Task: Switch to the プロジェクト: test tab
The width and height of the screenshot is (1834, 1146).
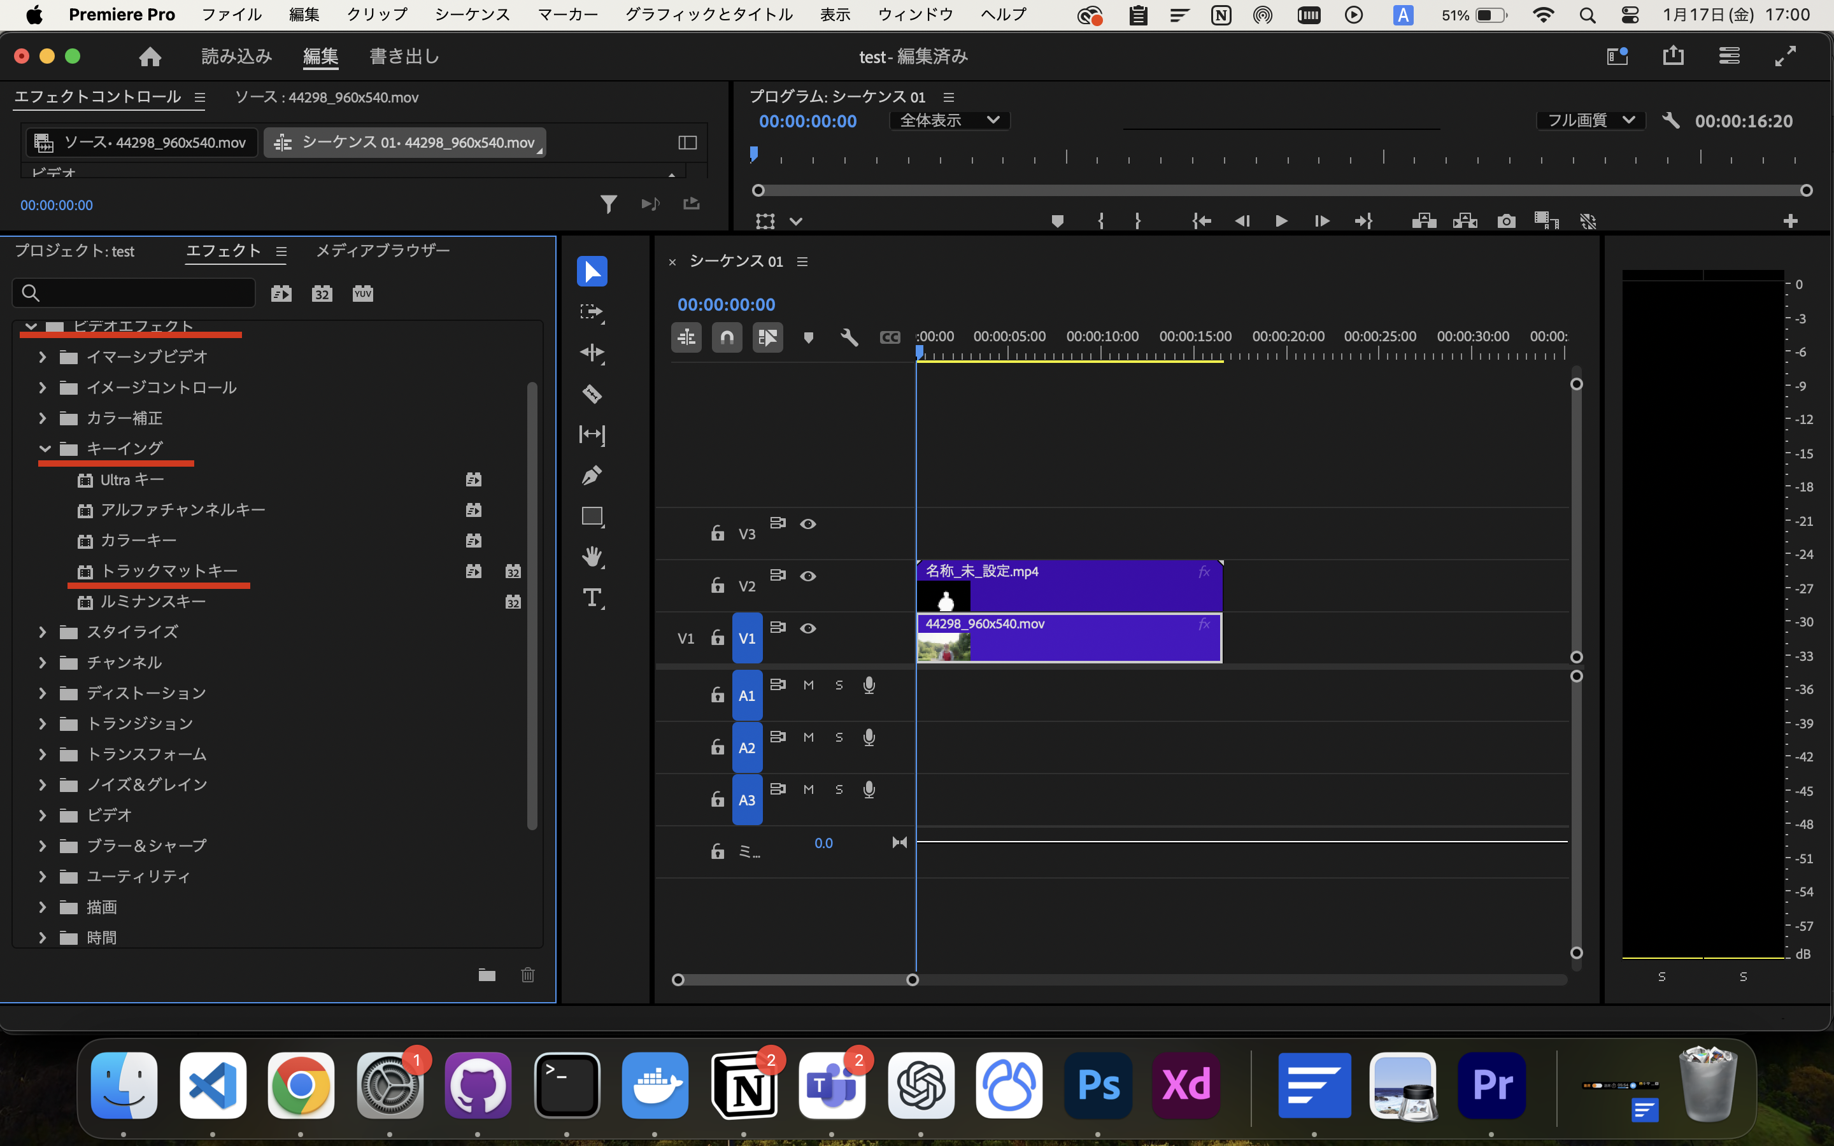Action: (75, 251)
